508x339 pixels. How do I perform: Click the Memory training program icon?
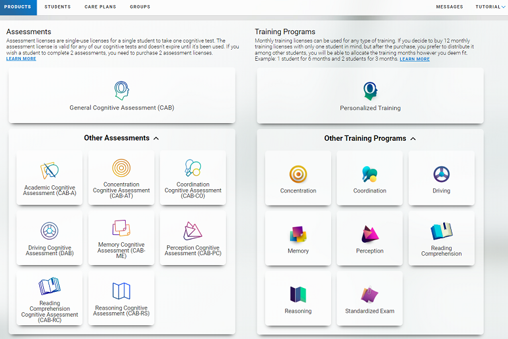pyautogui.click(x=298, y=234)
